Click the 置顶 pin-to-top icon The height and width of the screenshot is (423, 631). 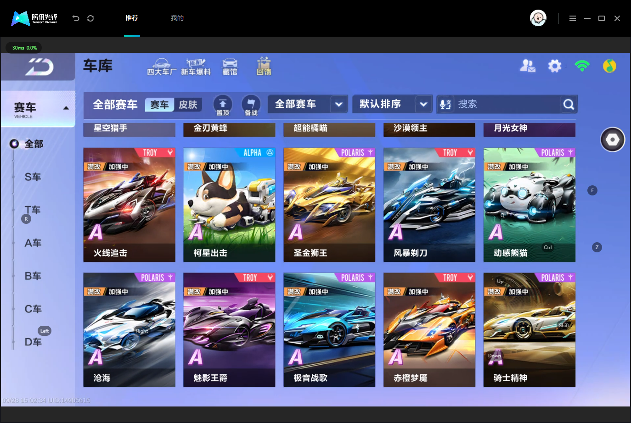pos(223,105)
